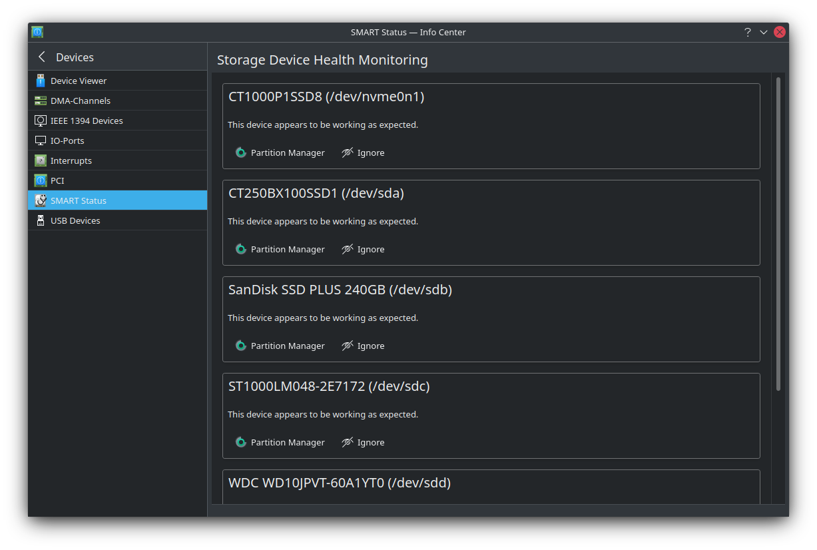This screenshot has height=550, width=817.
Task: Open Partition Manager for CT1000P1SSD8 via its icon
Action: [240, 152]
